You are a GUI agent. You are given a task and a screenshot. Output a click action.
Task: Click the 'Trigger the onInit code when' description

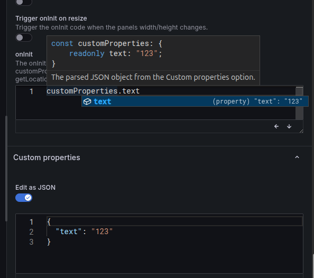112,27
